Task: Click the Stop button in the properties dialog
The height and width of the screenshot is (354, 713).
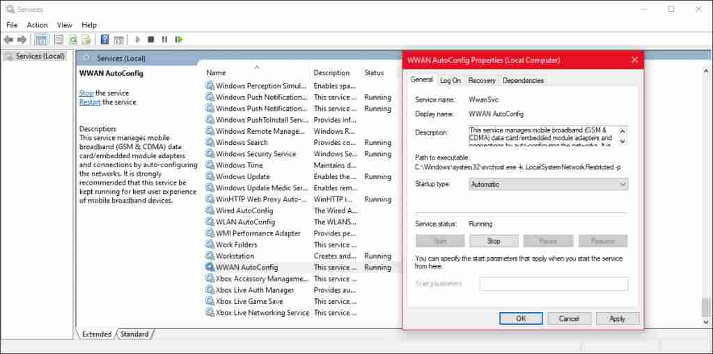Action: pos(494,241)
